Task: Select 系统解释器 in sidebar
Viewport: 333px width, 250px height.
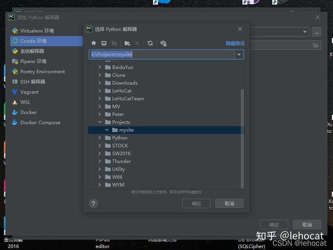Action: 46,51
